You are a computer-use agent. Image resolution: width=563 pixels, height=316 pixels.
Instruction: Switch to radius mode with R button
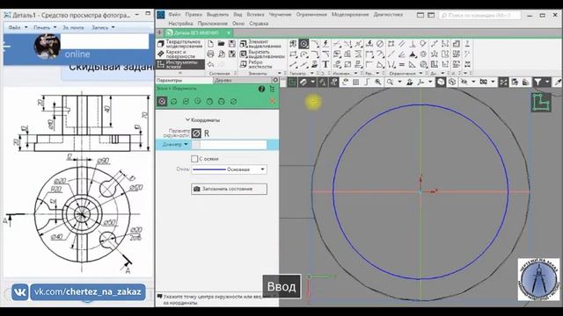(207, 133)
